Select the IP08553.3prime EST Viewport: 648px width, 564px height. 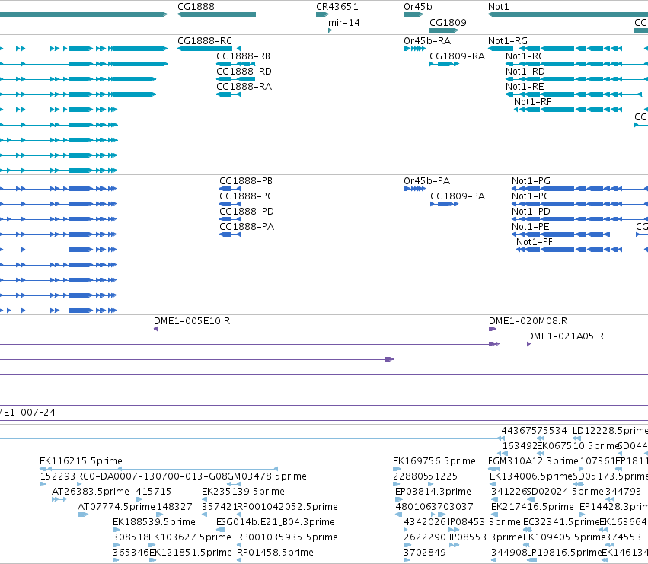pos(454,545)
